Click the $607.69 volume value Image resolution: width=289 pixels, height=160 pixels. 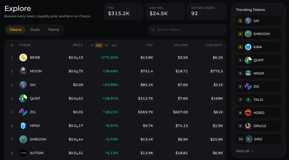[x=181, y=112]
